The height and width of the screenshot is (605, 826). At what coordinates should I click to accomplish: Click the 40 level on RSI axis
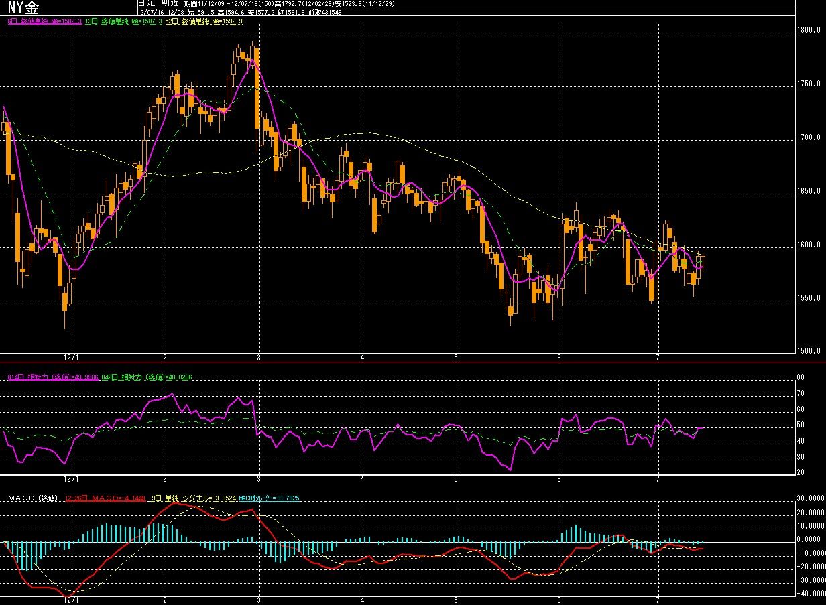point(800,441)
